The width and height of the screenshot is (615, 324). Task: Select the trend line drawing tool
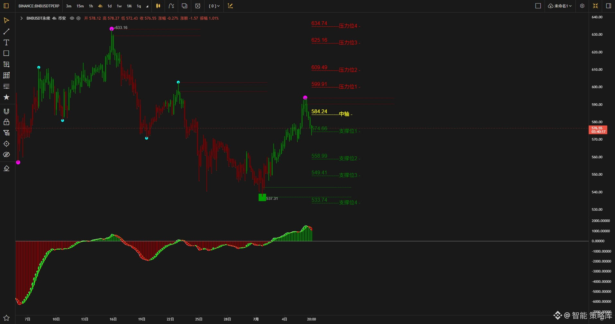coord(6,32)
